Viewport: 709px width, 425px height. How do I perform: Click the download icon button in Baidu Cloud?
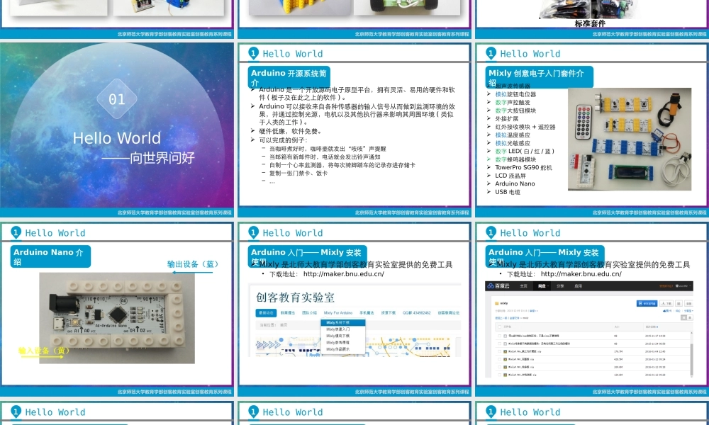click(667, 302)
